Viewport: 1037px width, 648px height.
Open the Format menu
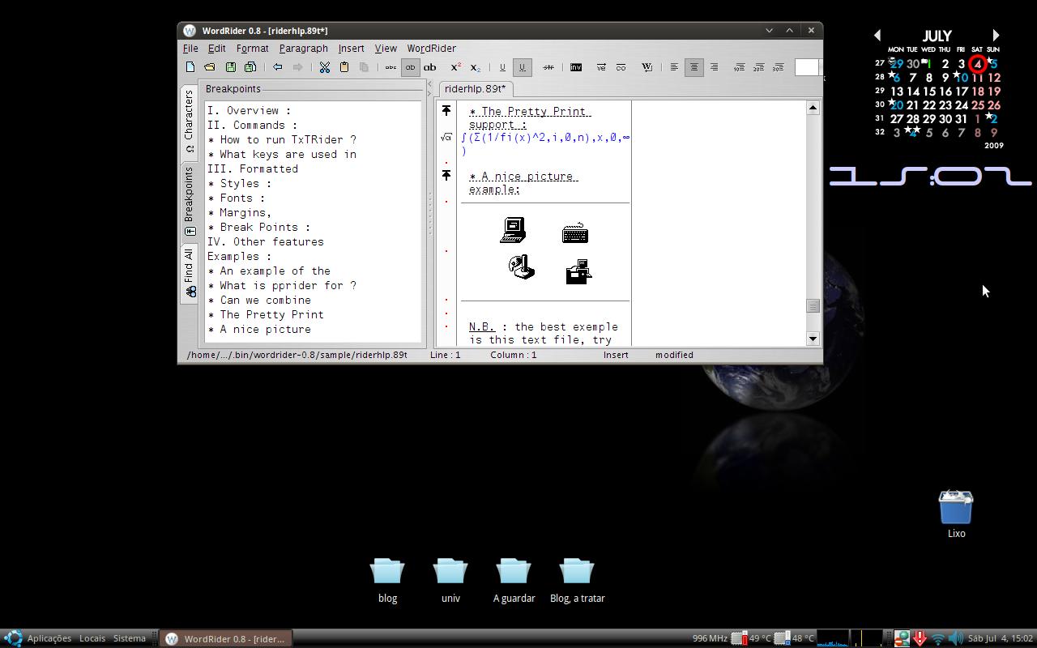point(252,48)
